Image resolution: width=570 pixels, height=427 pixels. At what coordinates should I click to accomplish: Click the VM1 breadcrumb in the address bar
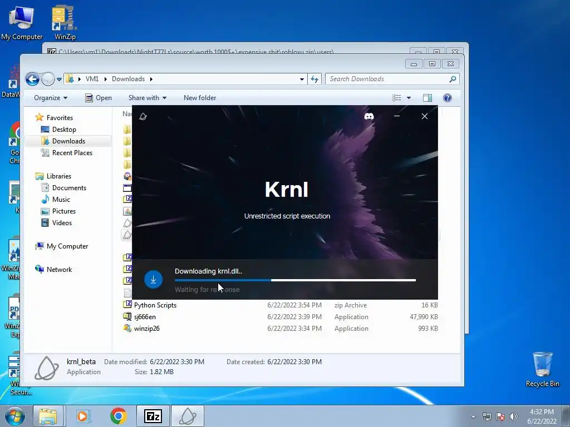tap(92, 79)
